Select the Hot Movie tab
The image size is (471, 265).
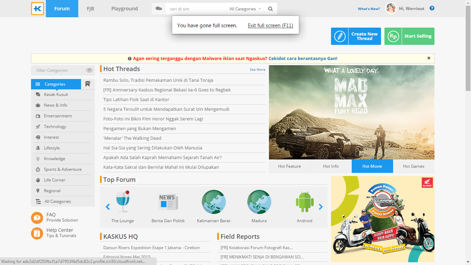tap(372, 166)
